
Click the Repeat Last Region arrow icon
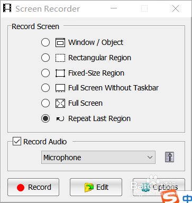[60, 119]
